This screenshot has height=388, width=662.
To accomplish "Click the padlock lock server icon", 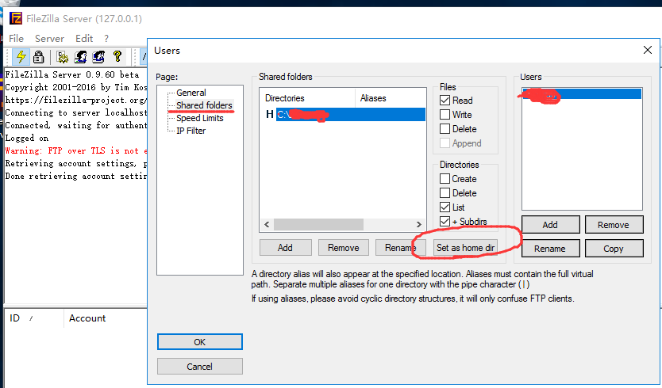I will pyautogui.click(x=38, y=56).
